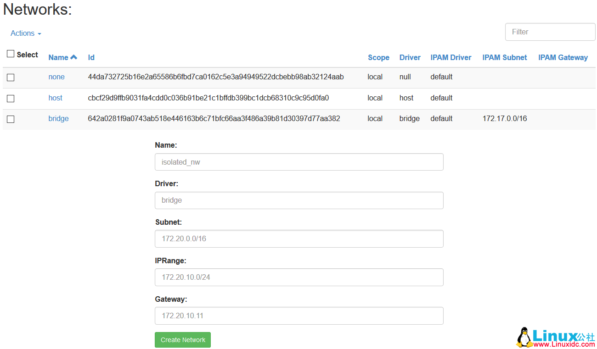
Task: Click the Linux penguin logo
Action: click(x=524, y=337)
